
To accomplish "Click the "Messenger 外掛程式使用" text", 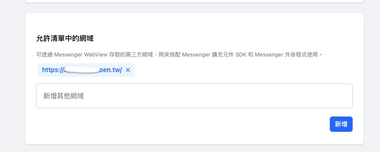I will click(x=286, y=55).
